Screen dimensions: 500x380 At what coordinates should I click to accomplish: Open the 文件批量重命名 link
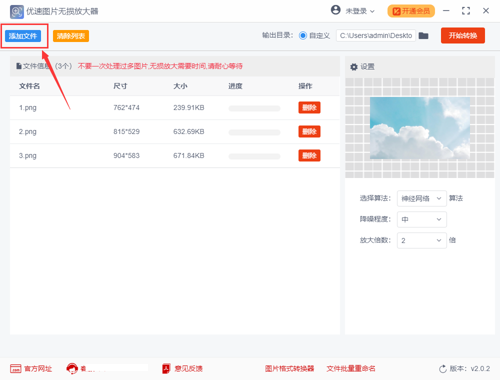click(351, 368)
